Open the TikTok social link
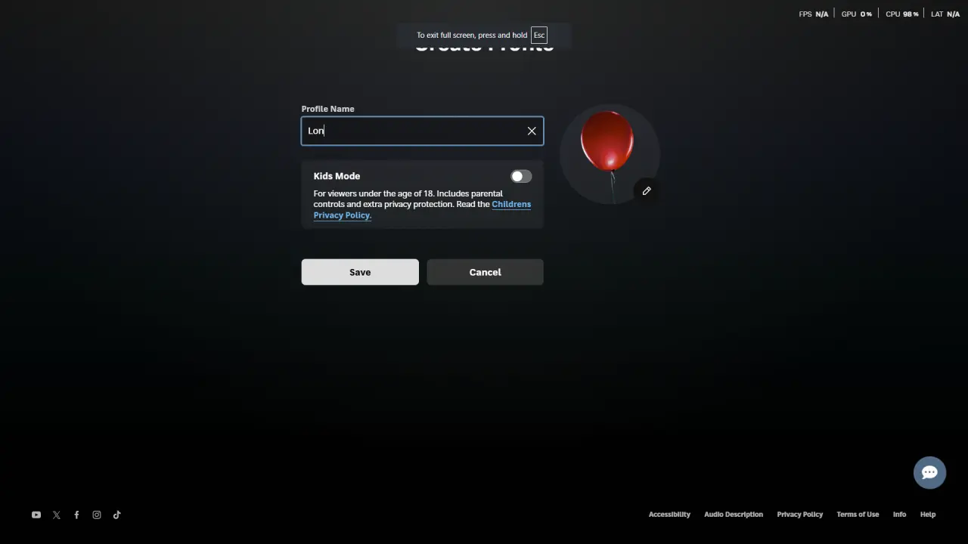Screen dimensions: 968x544 point(116,515)
